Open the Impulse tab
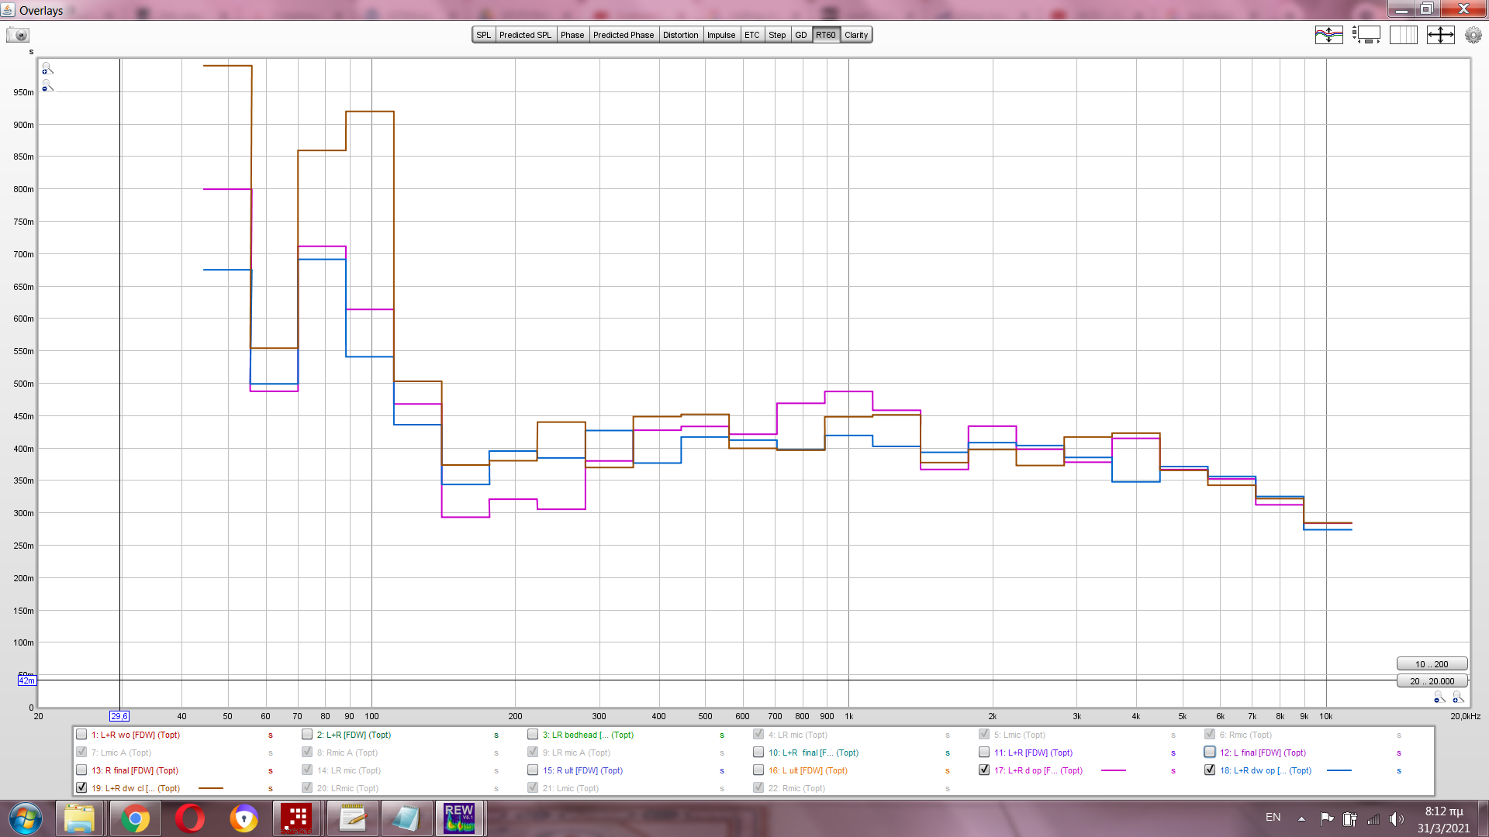Image resolution: width=1489 pixels, height=837 pixels. pos(720,35)
